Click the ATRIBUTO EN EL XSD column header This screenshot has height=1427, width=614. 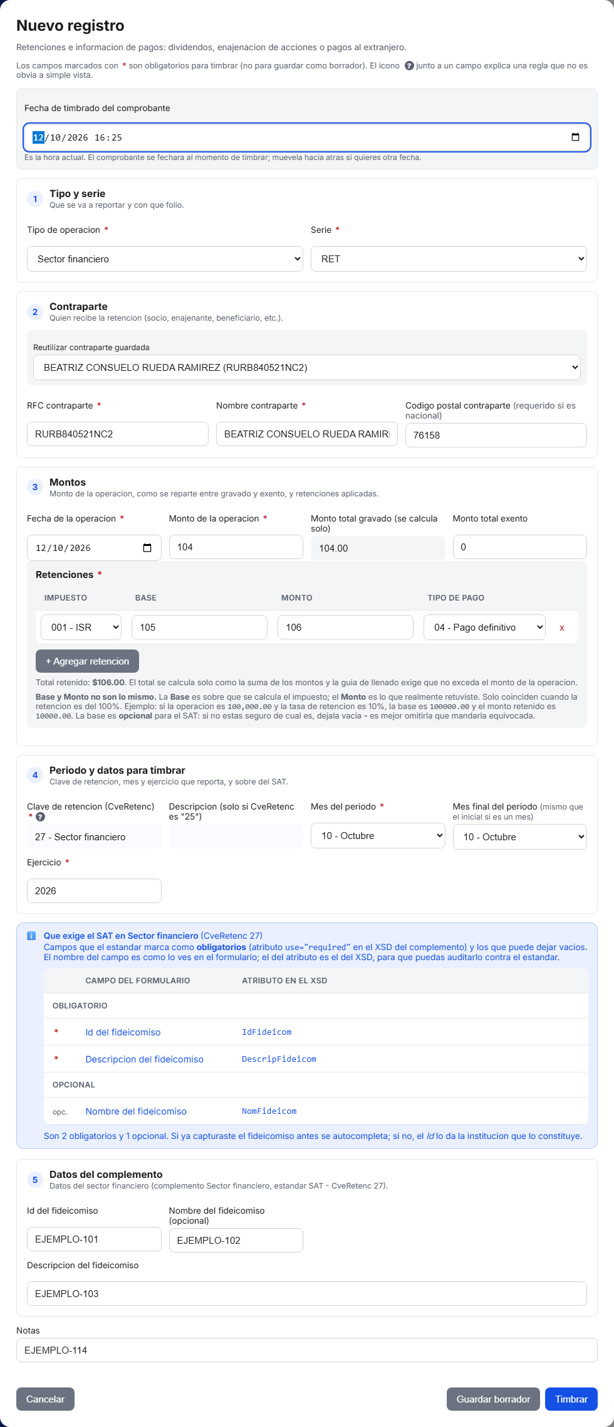pos(284,981)
